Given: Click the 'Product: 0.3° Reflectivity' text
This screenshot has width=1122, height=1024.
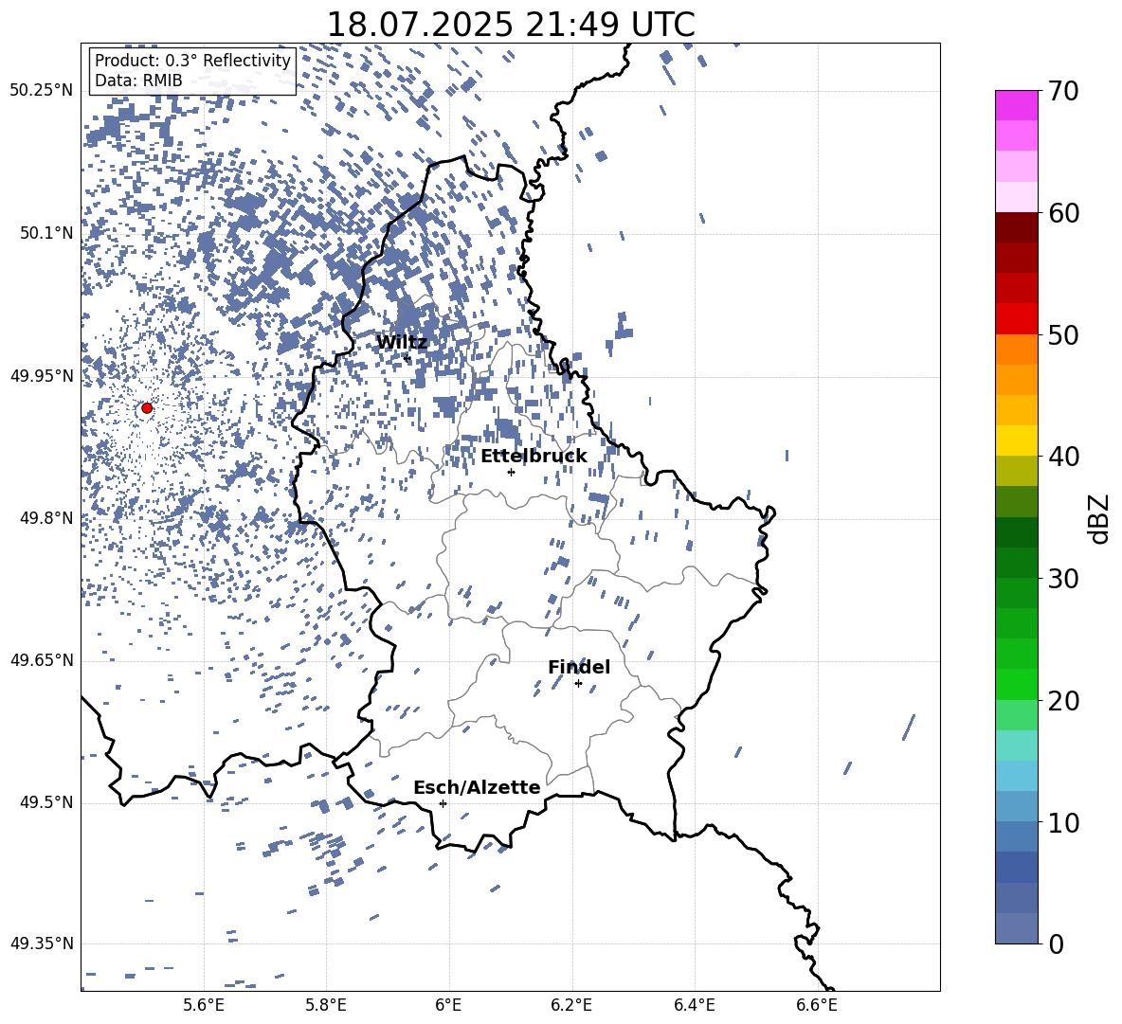Looking at the screenshot, I should tap(192, 60).
